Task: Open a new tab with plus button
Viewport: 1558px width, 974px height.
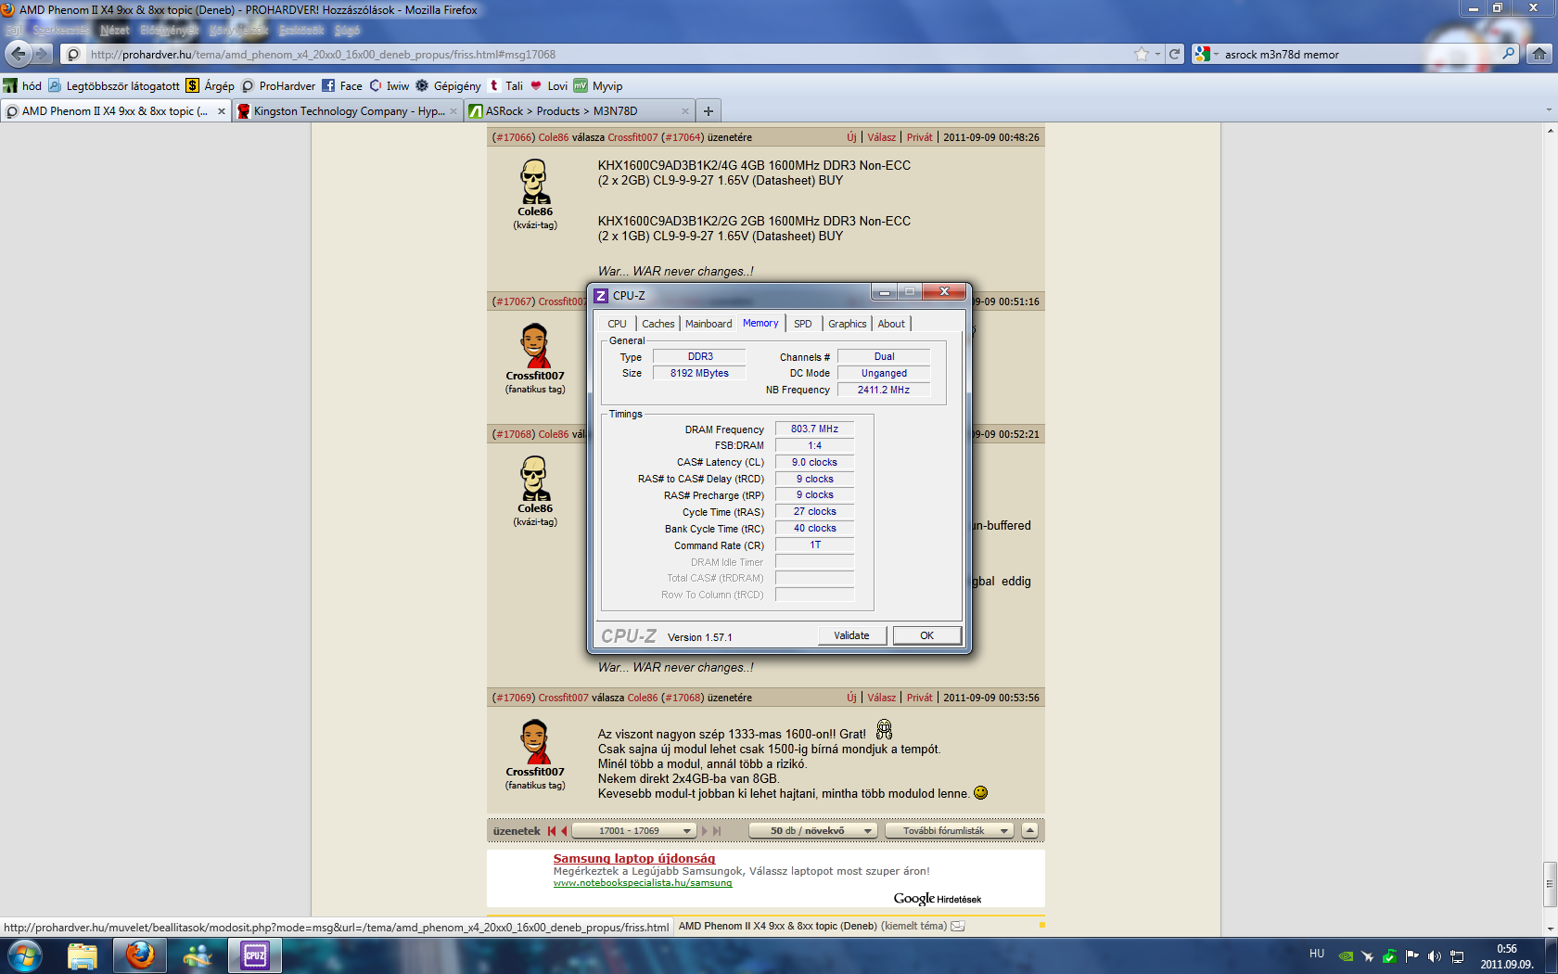Action: [x=709, y=110]
